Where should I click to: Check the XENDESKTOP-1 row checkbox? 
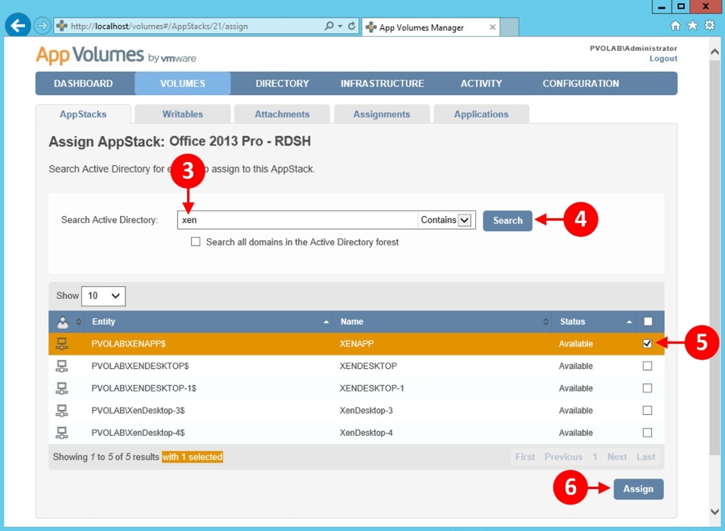[648, 388]
